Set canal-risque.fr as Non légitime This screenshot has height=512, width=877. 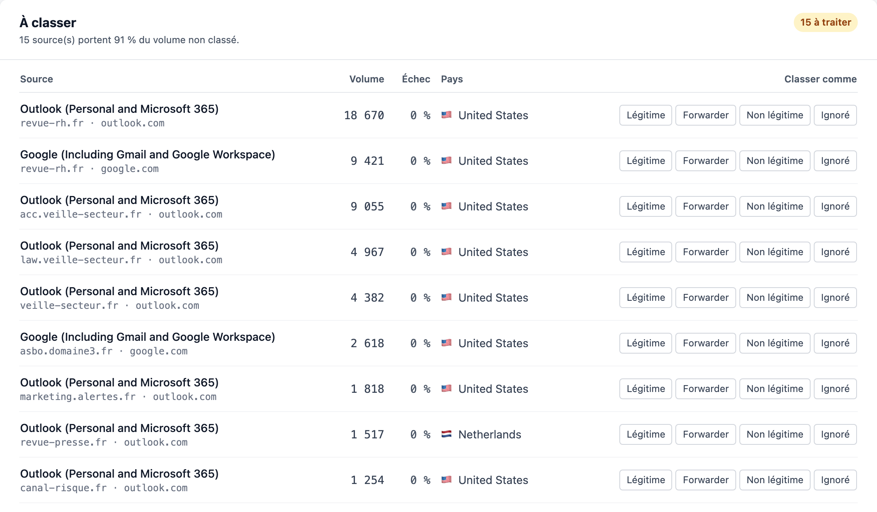click(775, 480)
